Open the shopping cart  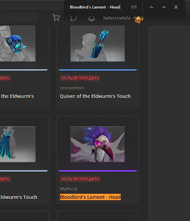pos(56,18)
